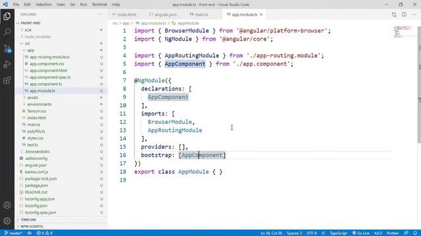Switch to the angular.json tab
Screen dimensions: 421x236
(163, 14)
